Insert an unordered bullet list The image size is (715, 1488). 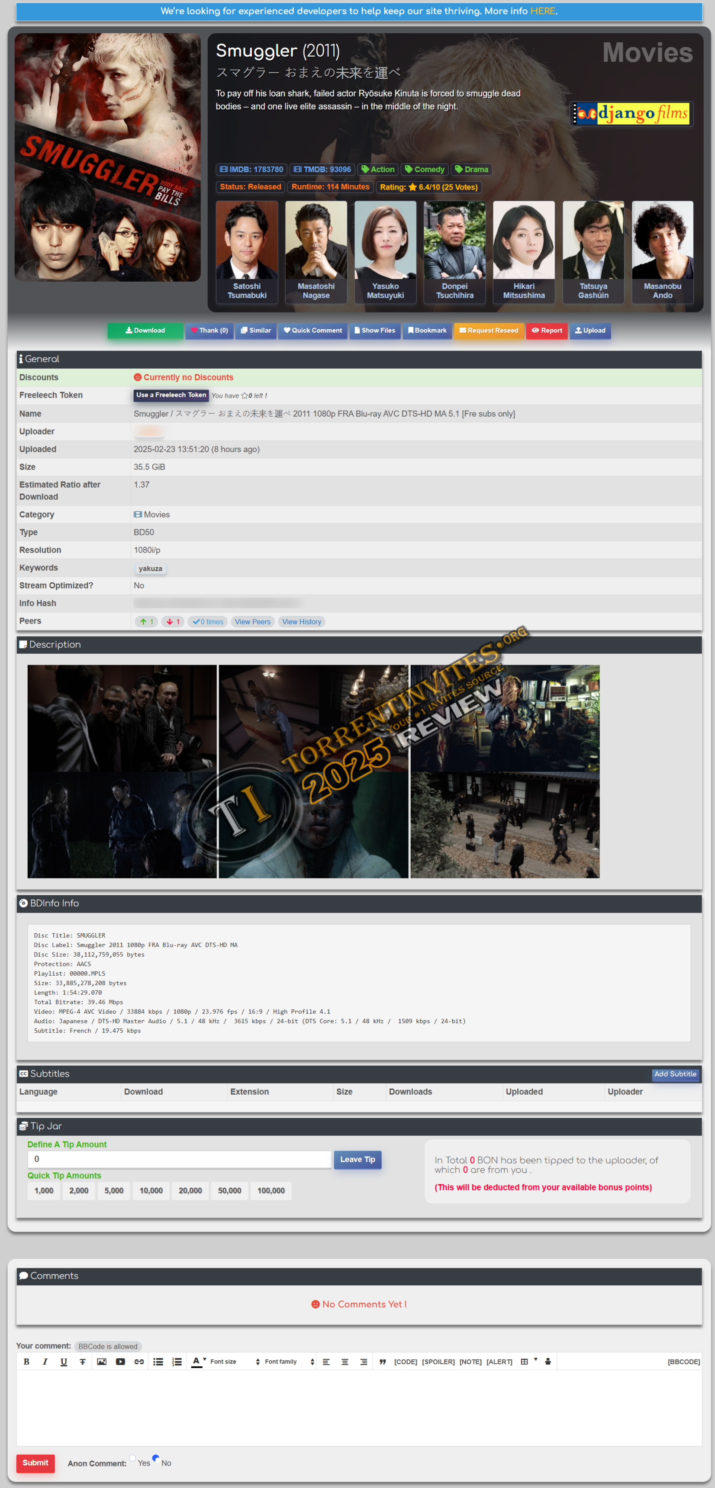(x=158, y=1362)
